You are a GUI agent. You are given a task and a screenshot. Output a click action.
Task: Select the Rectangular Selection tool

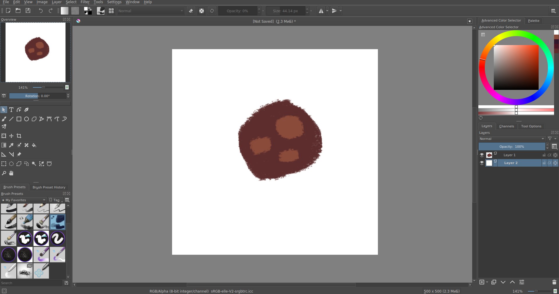point(4,164)
